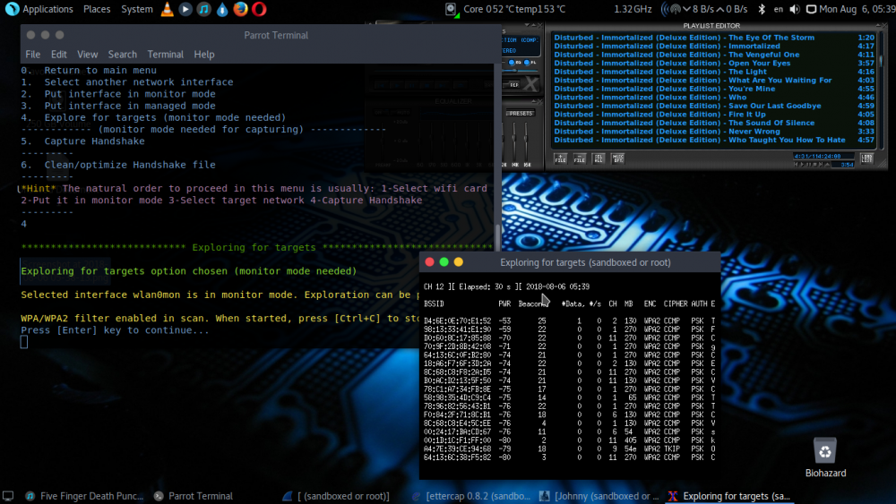Click BSSID D4:6E:0E:70:E1:52 row

pos(569,320)
